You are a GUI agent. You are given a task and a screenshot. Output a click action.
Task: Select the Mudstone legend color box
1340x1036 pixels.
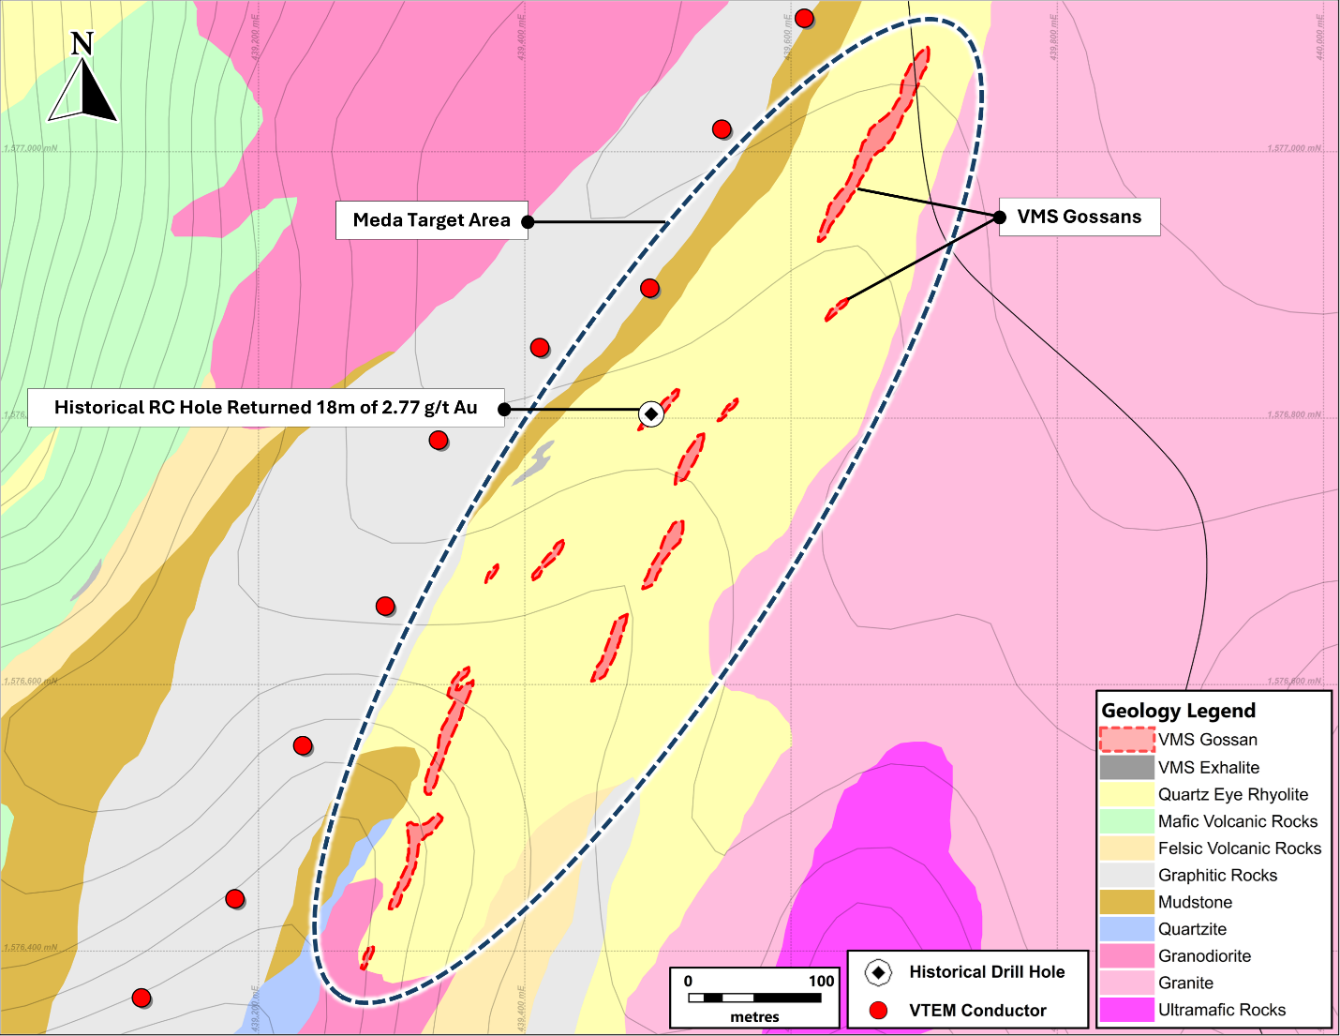[x=1127, y=902]
